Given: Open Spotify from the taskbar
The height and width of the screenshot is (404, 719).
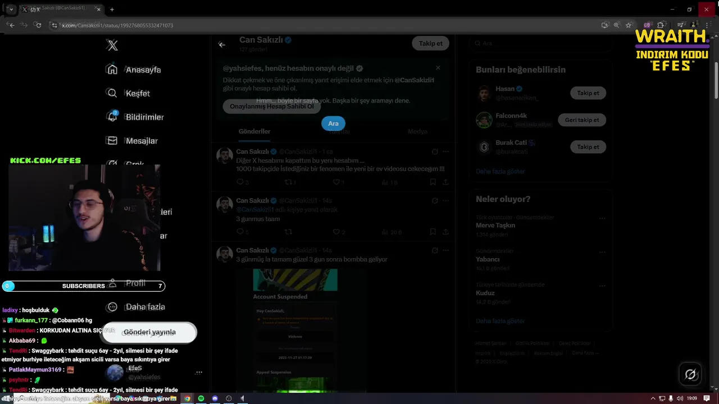Looking at the screenshot, I should coord(201,398).
